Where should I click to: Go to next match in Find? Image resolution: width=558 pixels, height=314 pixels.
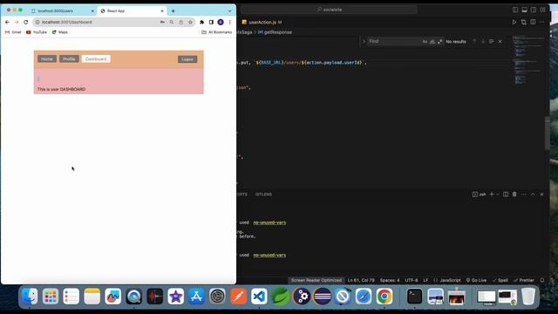[x=483, y=42]
